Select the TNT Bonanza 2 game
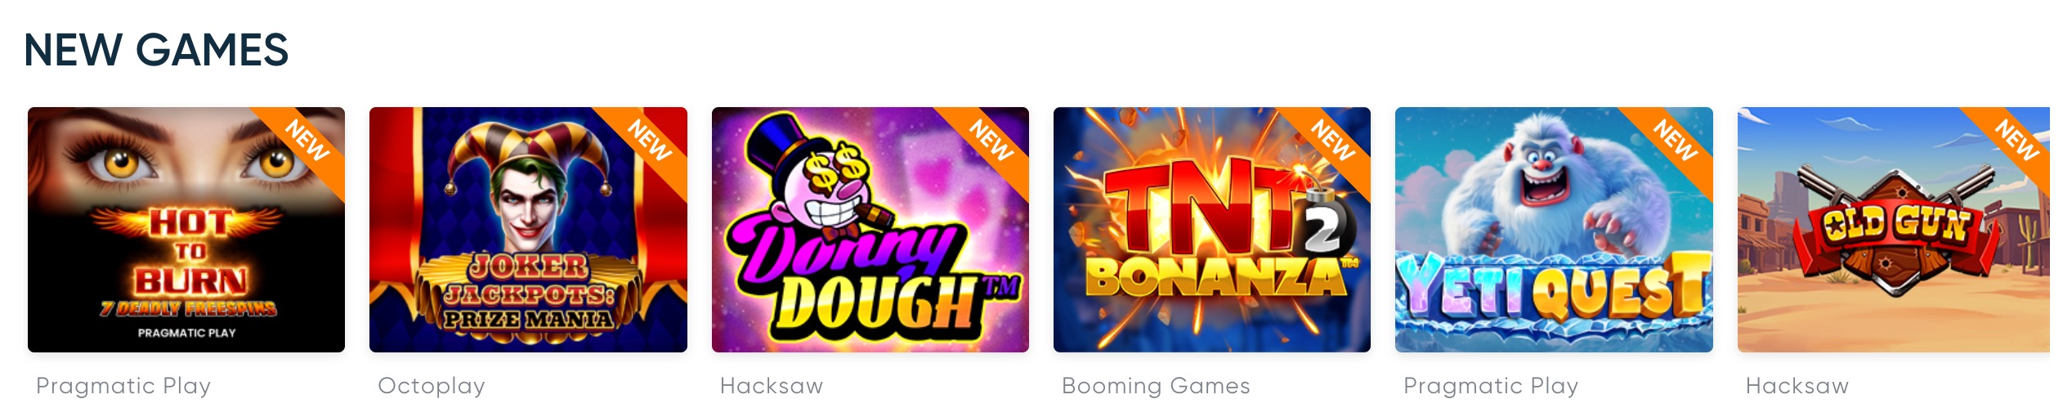The height and width of the screenshot is (417, 2063). [x=1212, y=230]
